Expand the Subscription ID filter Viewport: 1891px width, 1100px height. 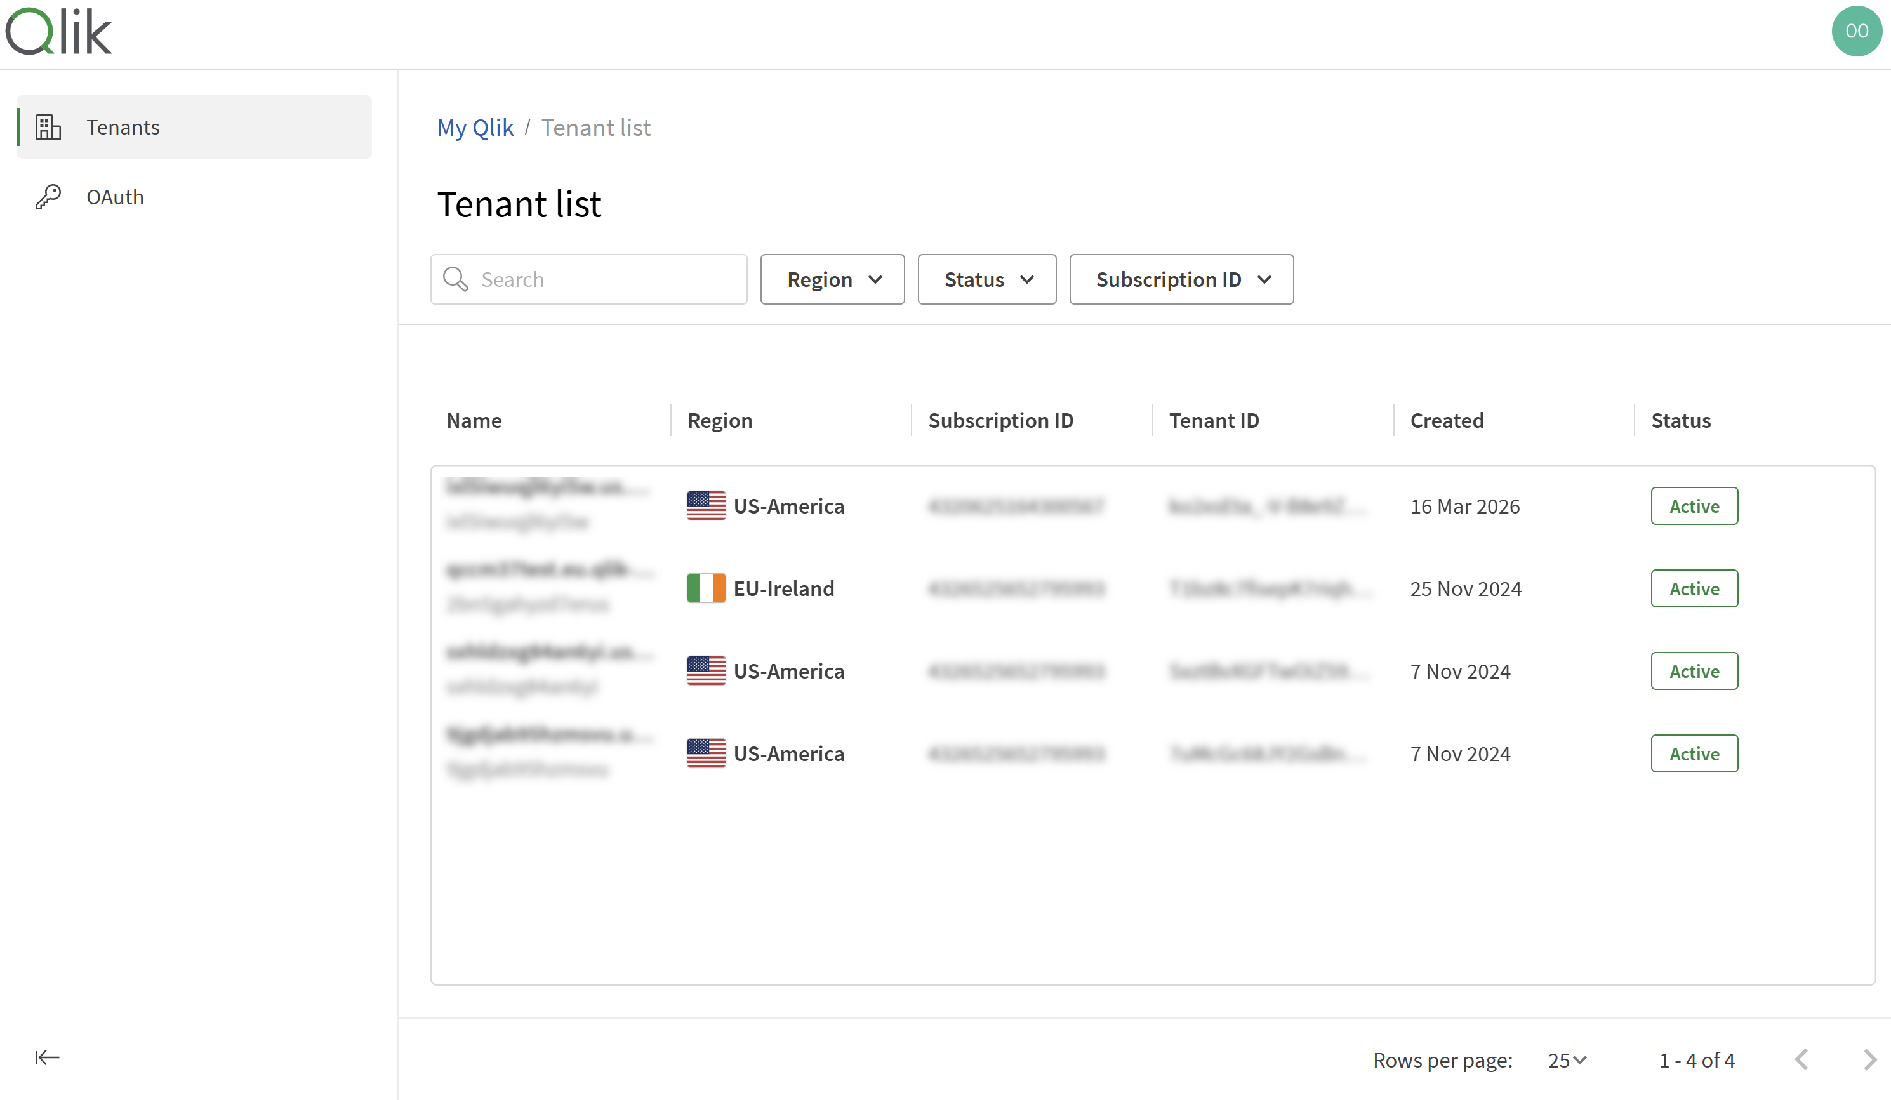(1181, 279)
